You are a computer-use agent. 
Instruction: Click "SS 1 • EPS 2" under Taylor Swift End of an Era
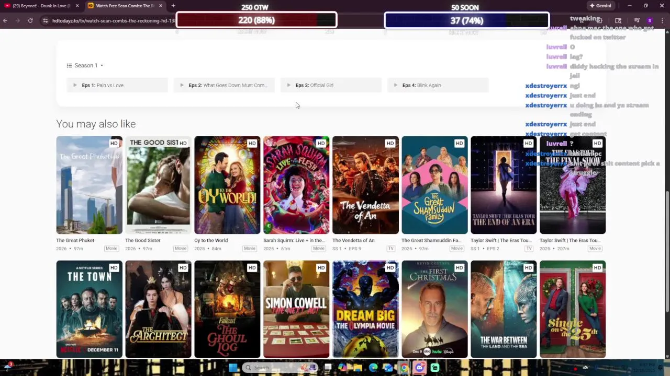pyautogui.click(x=485, y=249)
